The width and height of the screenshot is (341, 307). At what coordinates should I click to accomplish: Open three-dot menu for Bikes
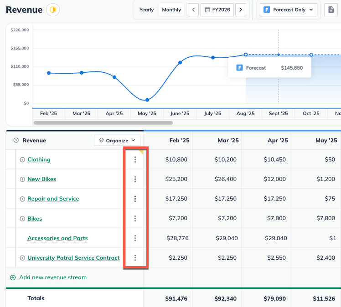tap(135, 218)
